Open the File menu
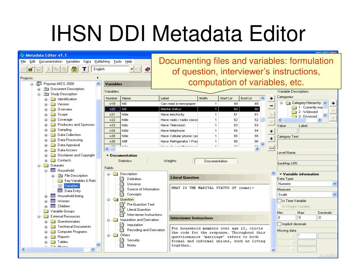Screen dimensions: 356x267 pos(23,62)
